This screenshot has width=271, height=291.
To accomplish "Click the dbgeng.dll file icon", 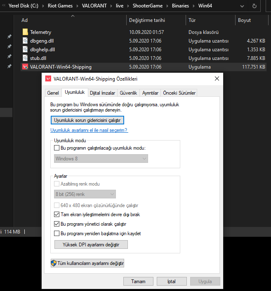I will tap(25, 41).
